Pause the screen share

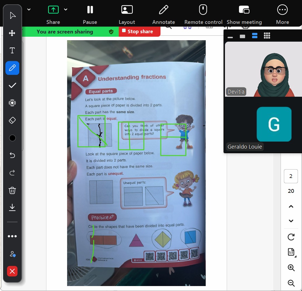(x=90, y=15)
